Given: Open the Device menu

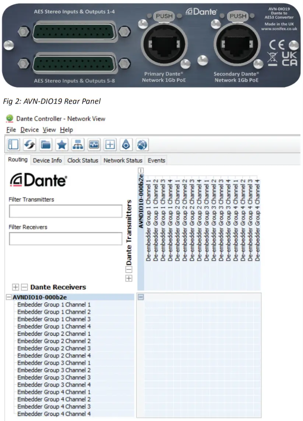Looking at the screenshot, I should tap(29, 130).
